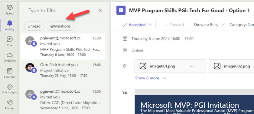Launch Planner from the sidebar
Screen dimensions: 254x114
10,104
